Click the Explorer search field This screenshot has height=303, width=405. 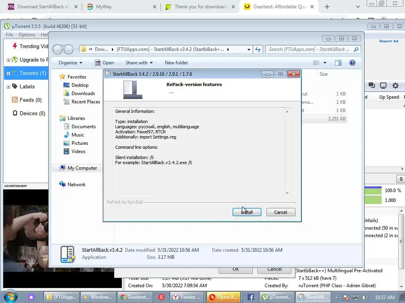coord(309,49)
